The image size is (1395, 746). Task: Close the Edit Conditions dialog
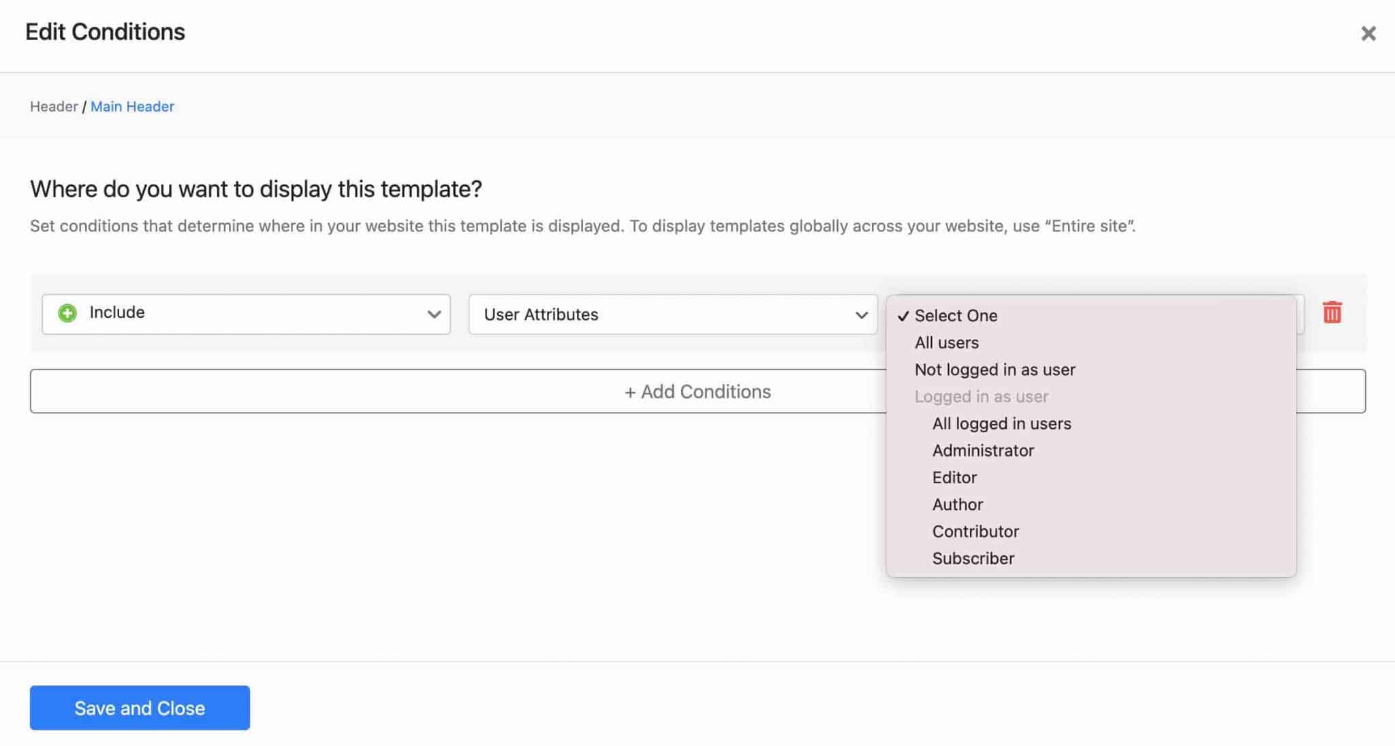click(x=1368, y=33)
